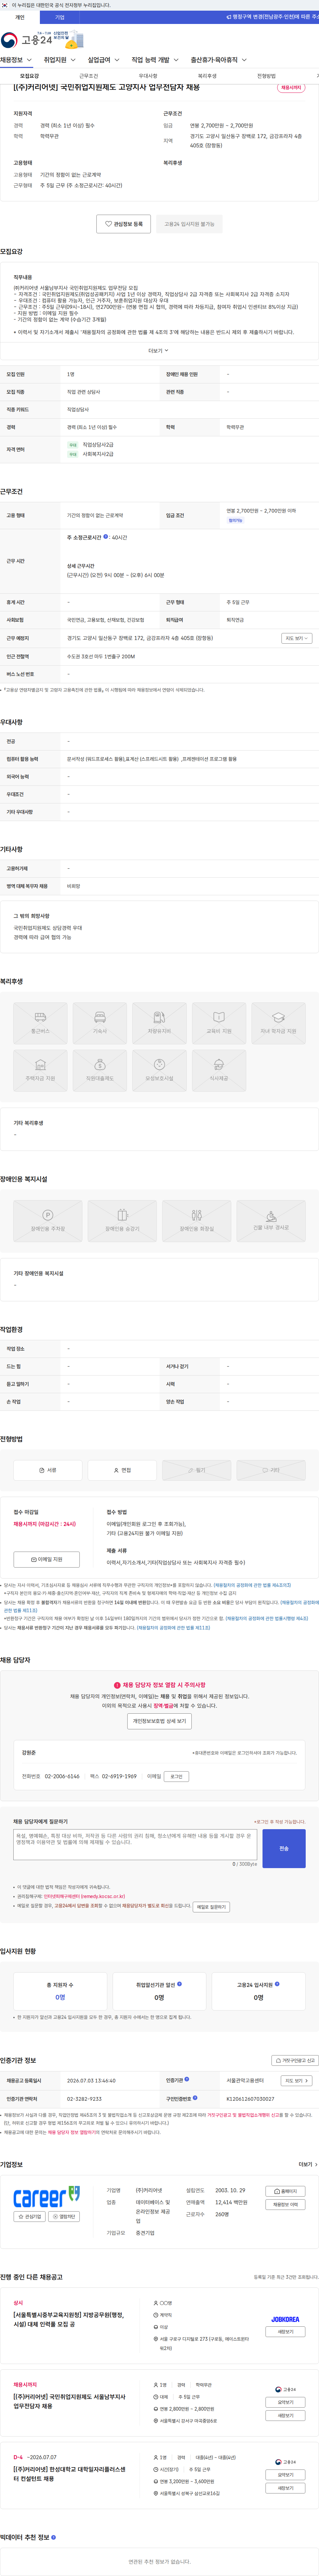Click the 장애인용 화장실 facility icon
The image size is (319, 2576).
[x=196, y=1221]
